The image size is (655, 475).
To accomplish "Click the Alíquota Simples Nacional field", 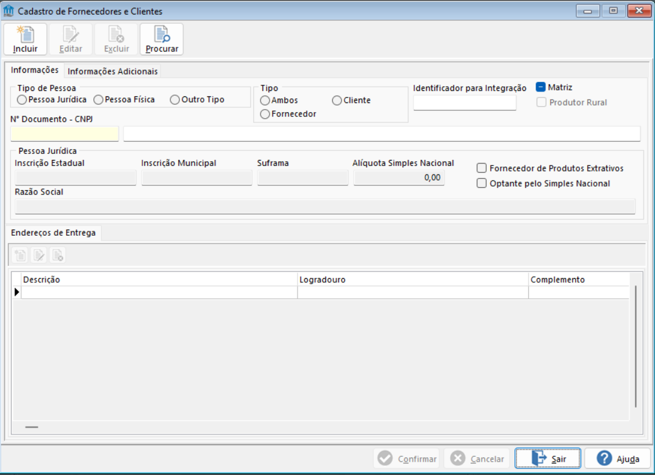I will pos(399,178).
